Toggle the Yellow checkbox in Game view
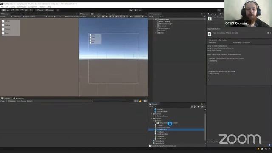This screenshot has height=153, width=272. click(3, 25)
